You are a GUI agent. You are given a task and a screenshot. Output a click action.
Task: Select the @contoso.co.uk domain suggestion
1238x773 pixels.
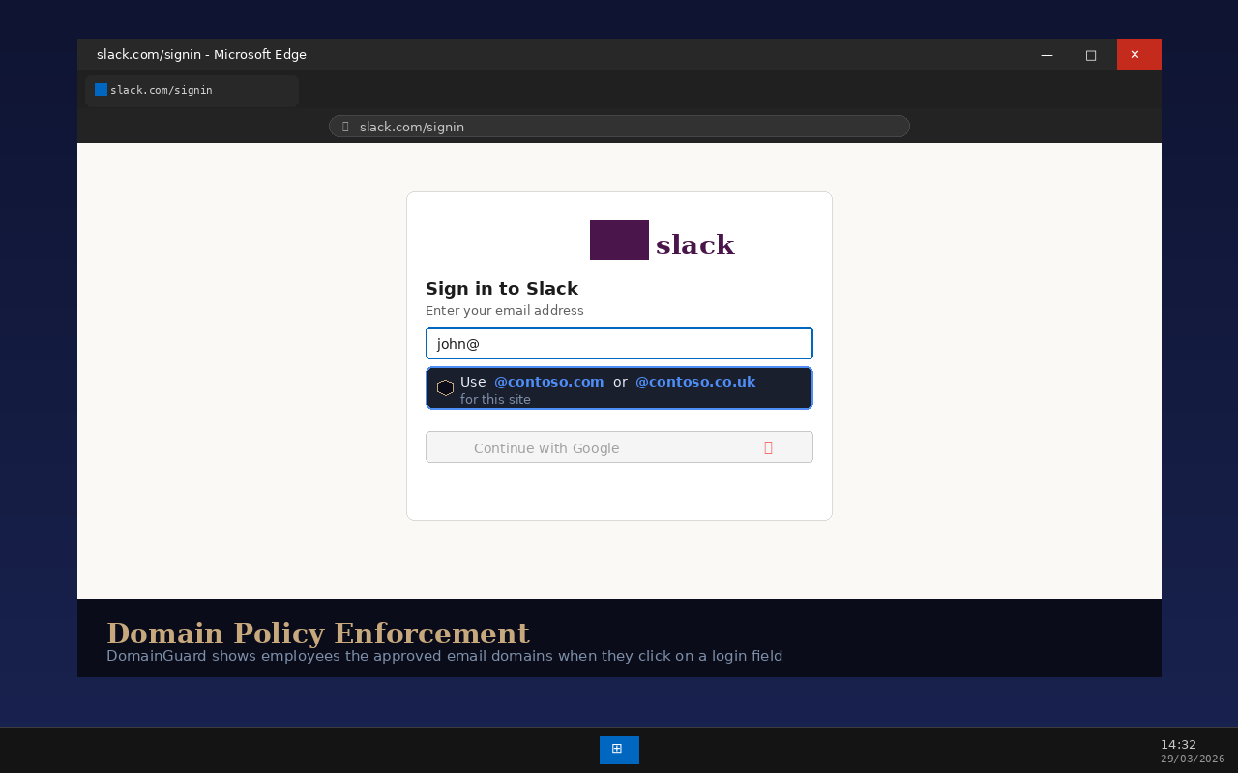[695, 382]
